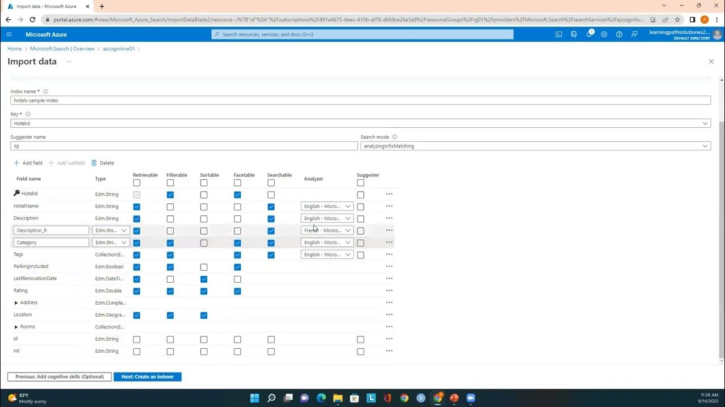Click Previous: Add cognitive skills (Optional)
Image resolution: width=725 pixels, height=407 pixels.
pyautogui.click(x=59, y=376)
